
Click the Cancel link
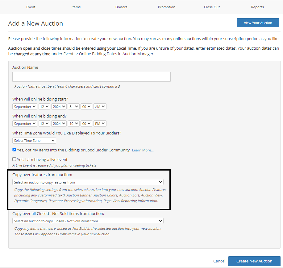[219, 261]
